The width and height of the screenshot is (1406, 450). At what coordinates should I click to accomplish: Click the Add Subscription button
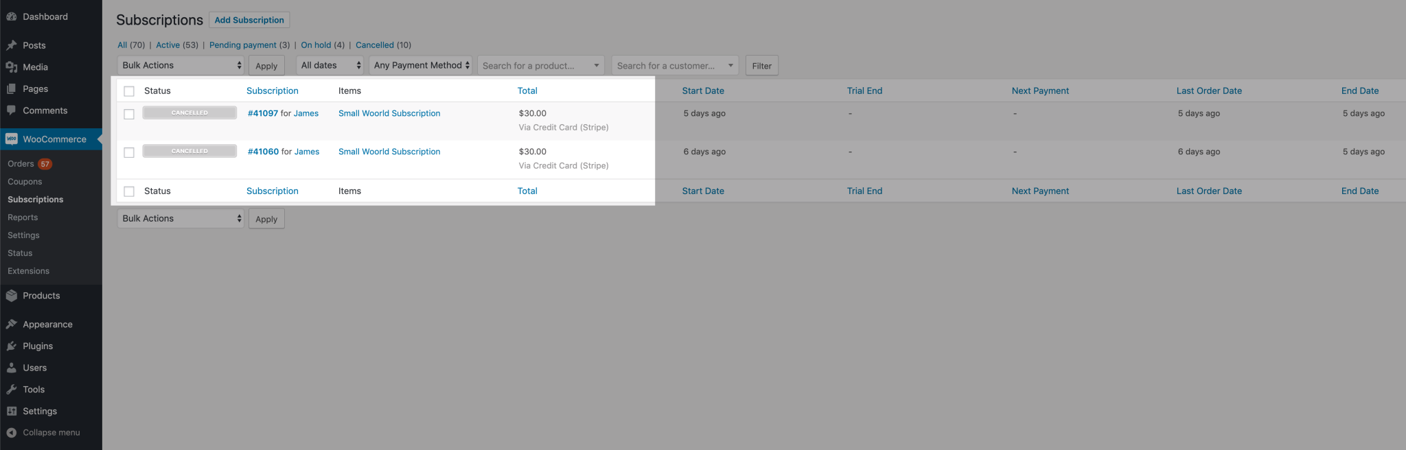click(x=249, y=19)
